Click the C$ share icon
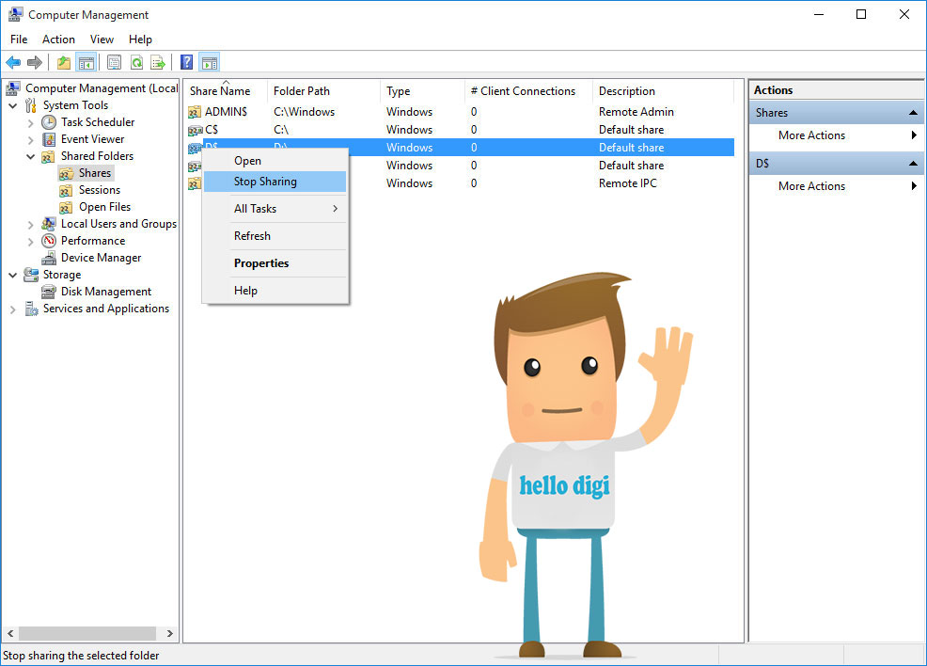Image resolution: width=927 pixels, height=666 pixels. point(195,130)
